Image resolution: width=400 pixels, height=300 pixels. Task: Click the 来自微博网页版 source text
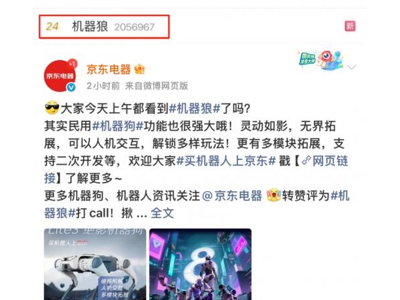157,86
